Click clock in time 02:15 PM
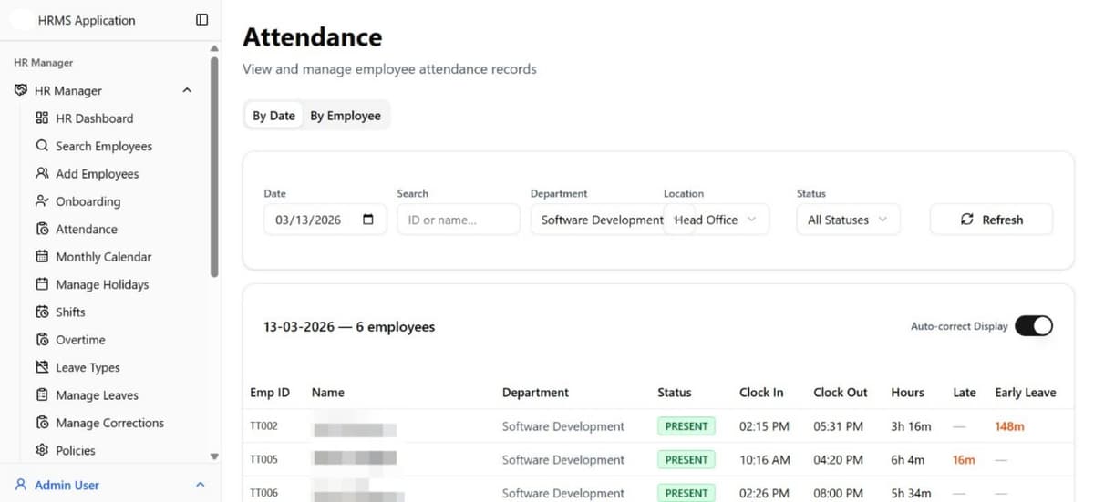Viewport: 1094px width, 502px height. [764, 426]
